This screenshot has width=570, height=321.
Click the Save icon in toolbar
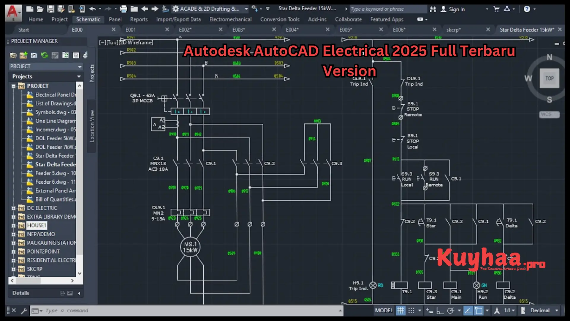coord(50,9)
